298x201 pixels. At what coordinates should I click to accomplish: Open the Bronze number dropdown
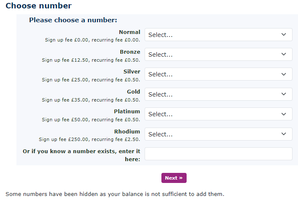[218, 55]
